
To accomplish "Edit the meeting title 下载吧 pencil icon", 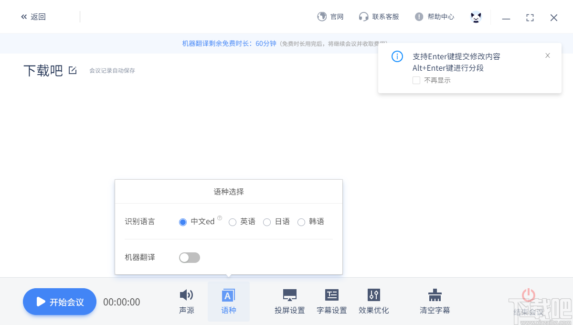I will [73, 70].
